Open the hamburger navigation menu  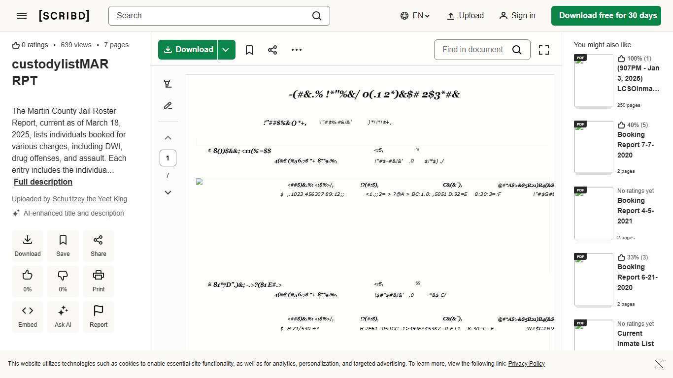[22, 16]
